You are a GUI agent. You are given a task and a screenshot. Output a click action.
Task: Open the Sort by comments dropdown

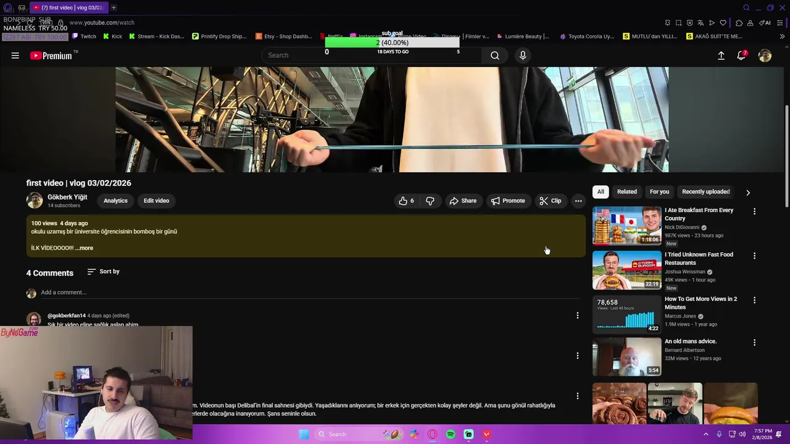pos(104,271)
